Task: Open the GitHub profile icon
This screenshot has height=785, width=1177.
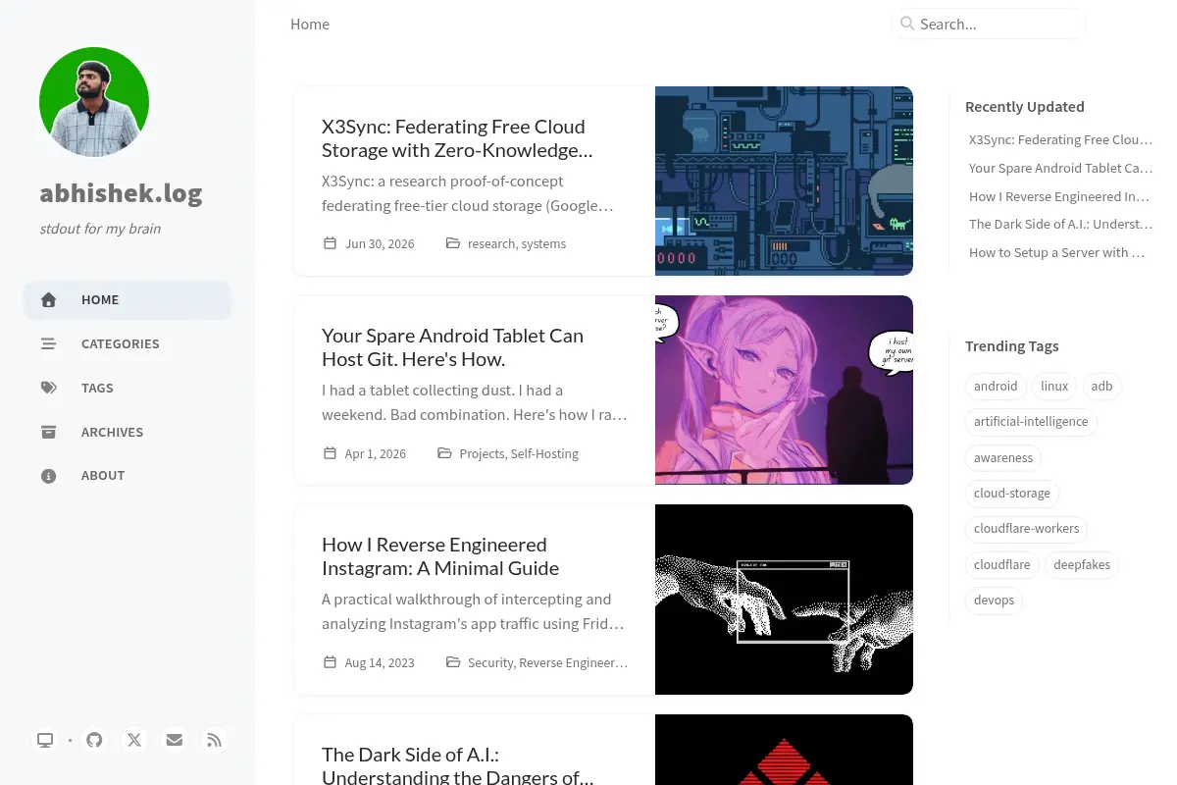Action: tap(94, 740)
